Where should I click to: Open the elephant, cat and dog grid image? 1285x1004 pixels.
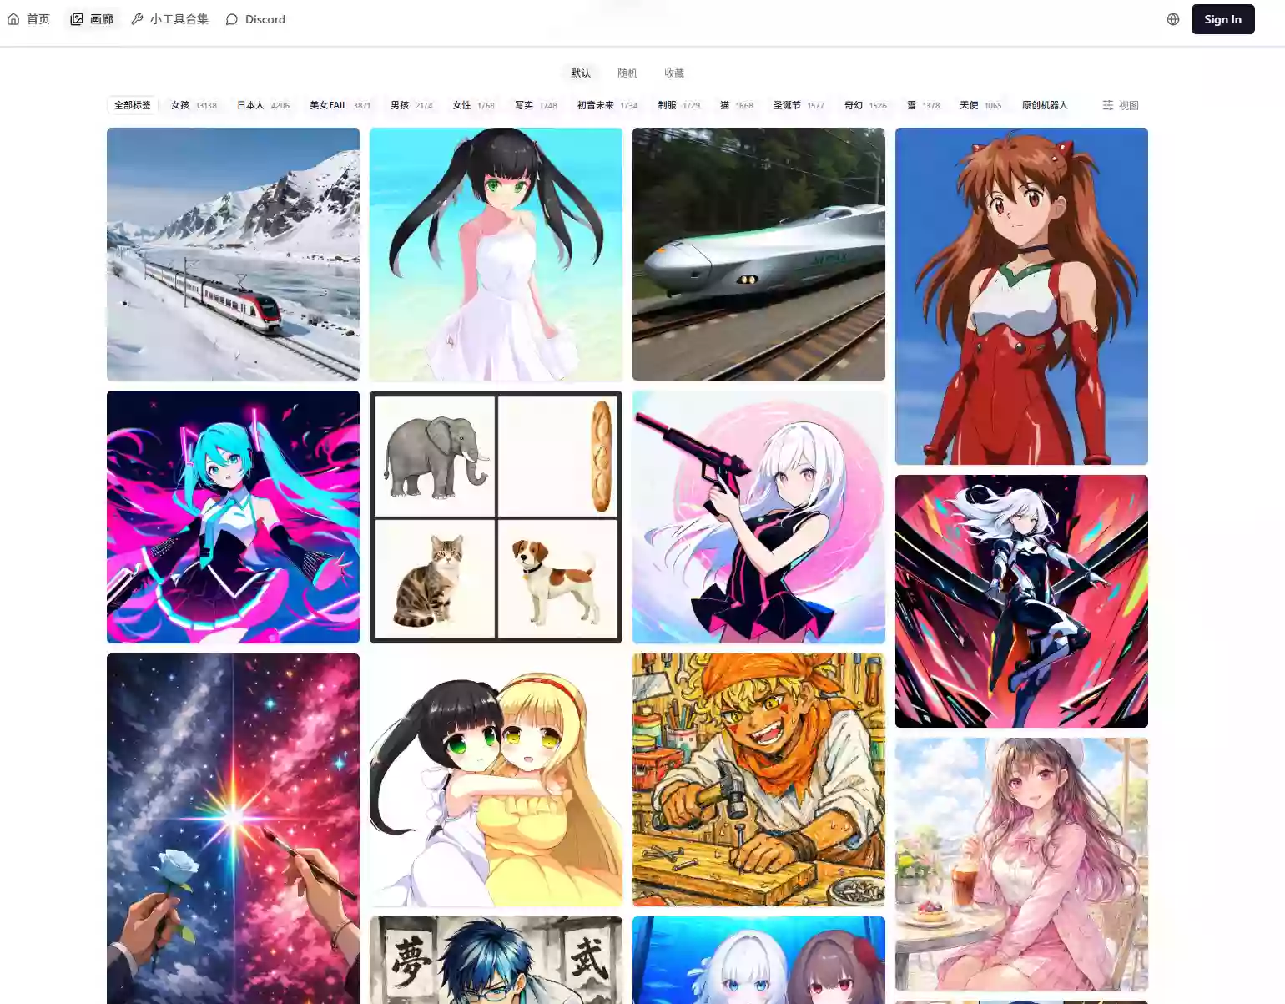pyautogui.click(x=496, y=517)
